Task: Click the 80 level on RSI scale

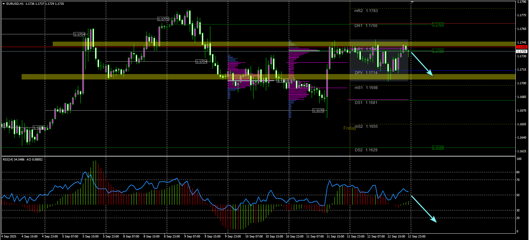Action: [x=518, y=172]
